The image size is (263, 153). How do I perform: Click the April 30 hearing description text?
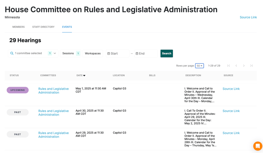[x=200, y=117]
